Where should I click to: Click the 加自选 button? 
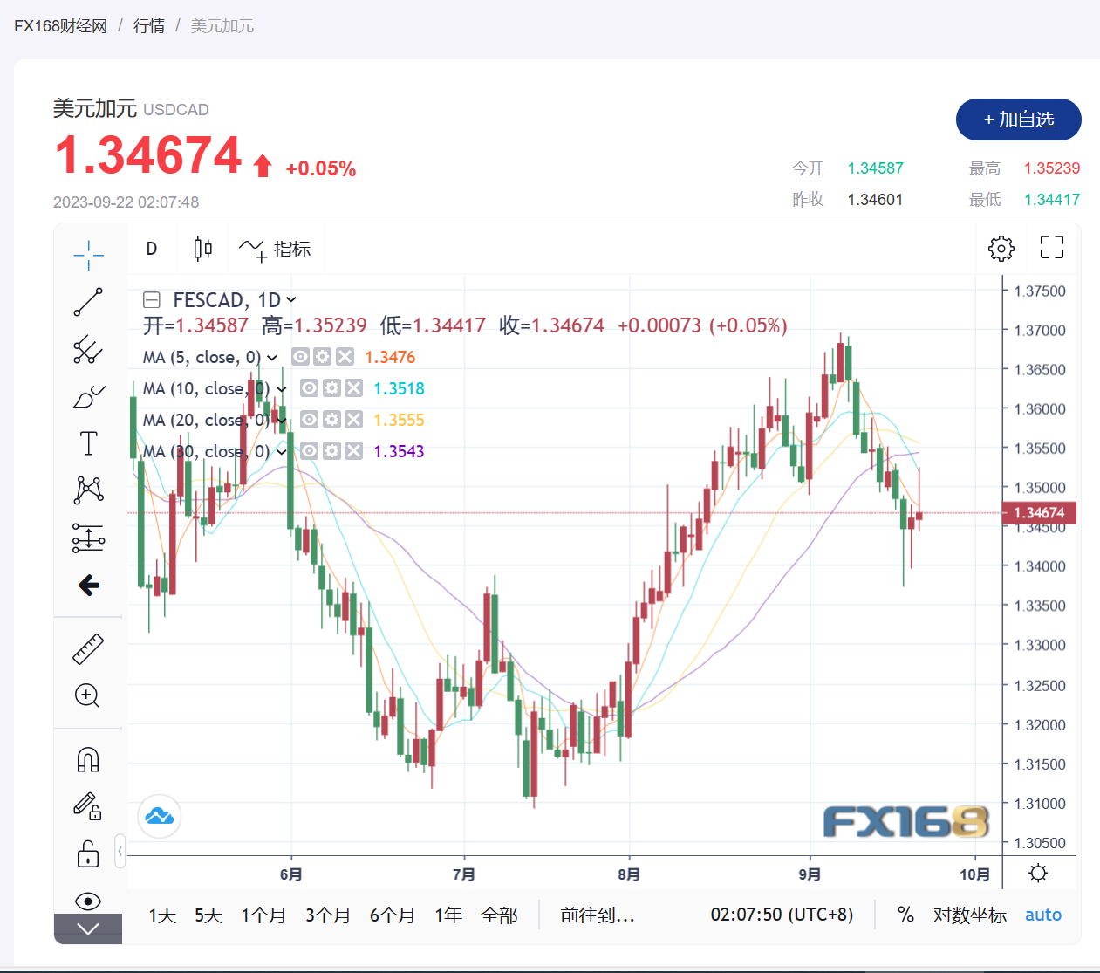click(x=1018, y=120)
